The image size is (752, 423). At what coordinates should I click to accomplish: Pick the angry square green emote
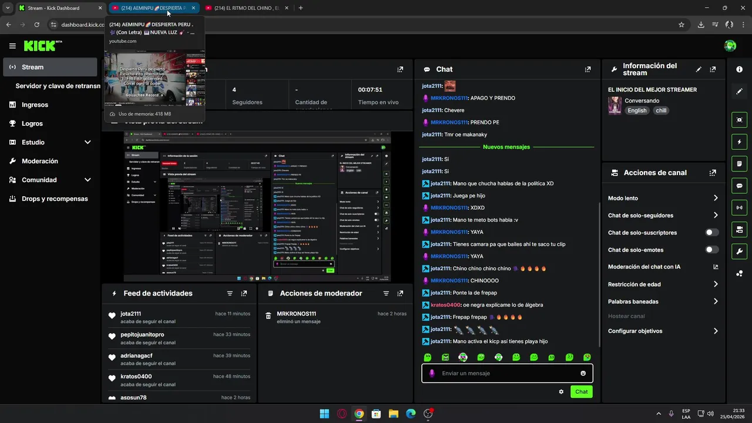[x=445, y=357]
